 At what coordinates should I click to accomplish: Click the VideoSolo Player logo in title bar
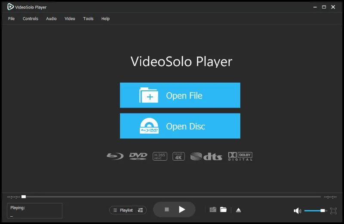coord(10,7)
